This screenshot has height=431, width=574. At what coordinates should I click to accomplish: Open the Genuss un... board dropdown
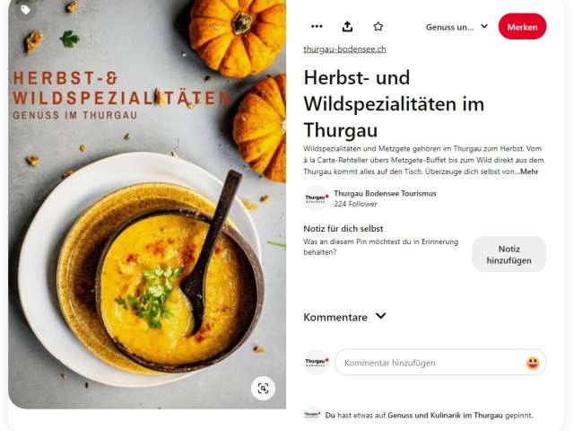pyautogui.click(x=457, y=27)
